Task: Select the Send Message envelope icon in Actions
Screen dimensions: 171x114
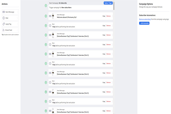Action: (3, 12)
